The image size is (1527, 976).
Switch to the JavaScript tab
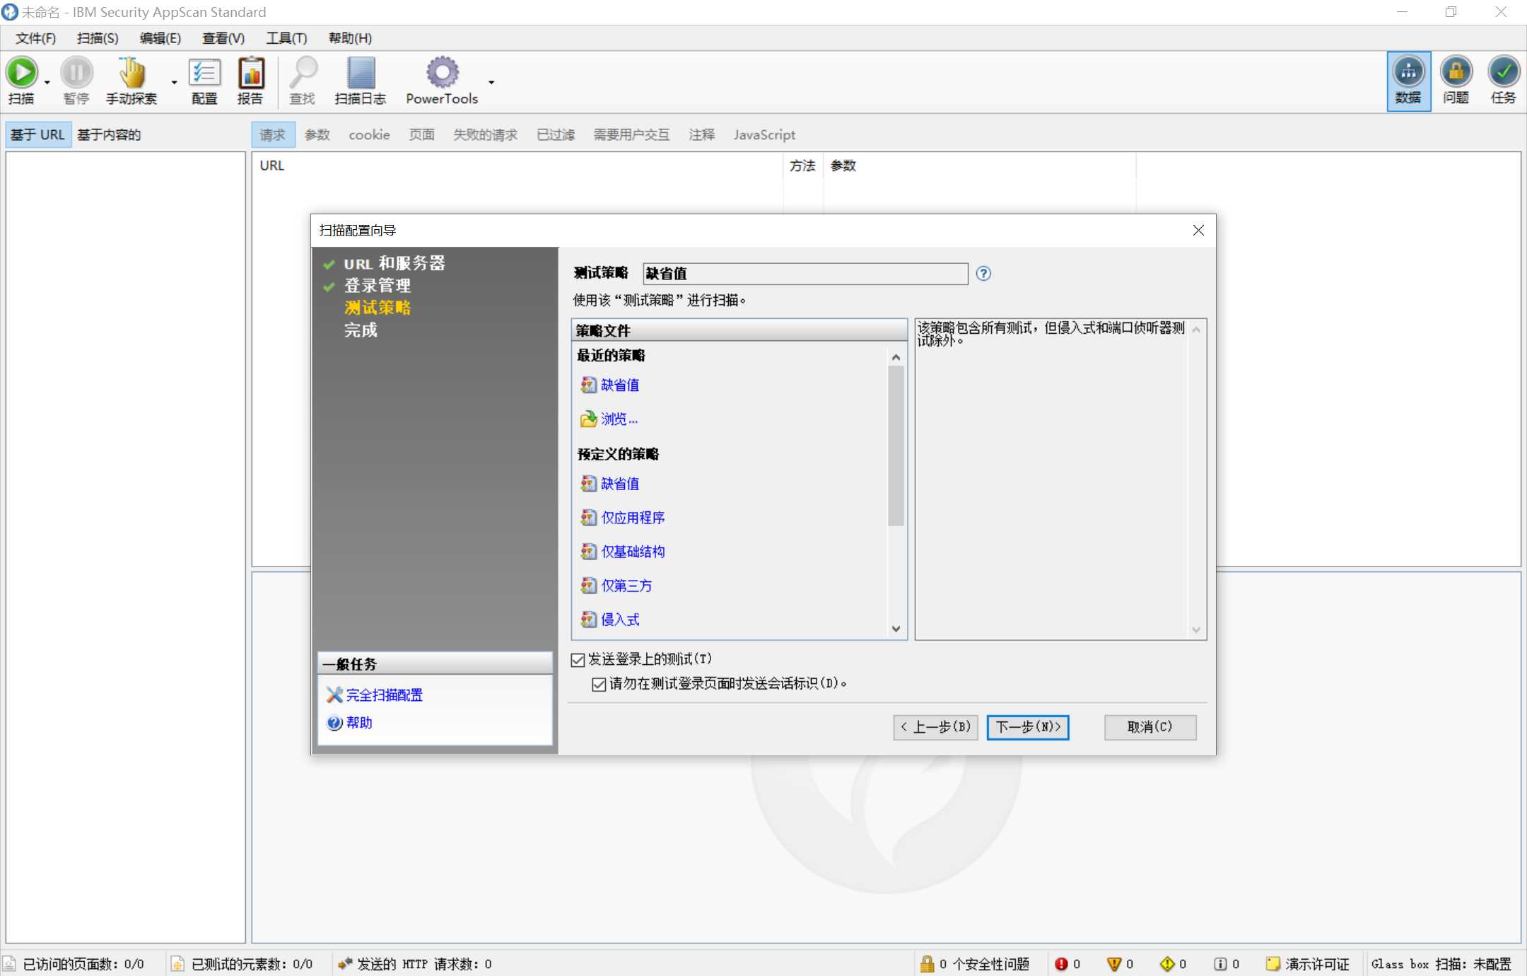[x=764, y=135]
